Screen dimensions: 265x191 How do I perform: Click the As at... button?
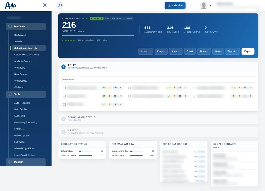(176, 51)
